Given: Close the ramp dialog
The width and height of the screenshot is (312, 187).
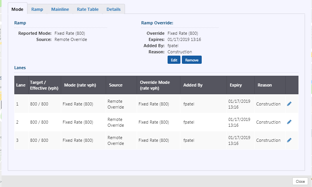Looking at the screenshot, I should (300, 181).
